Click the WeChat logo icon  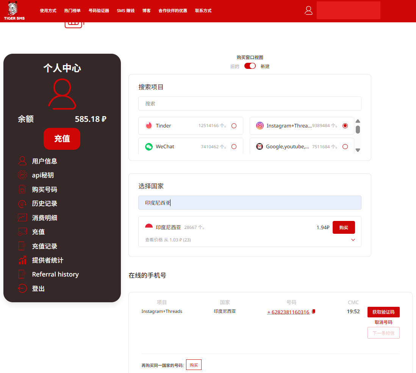(149, 146)
